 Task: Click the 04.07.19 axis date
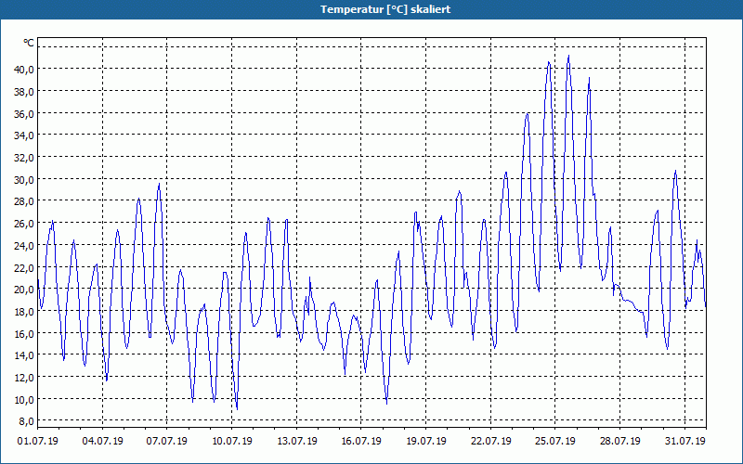tap(102, 441)
